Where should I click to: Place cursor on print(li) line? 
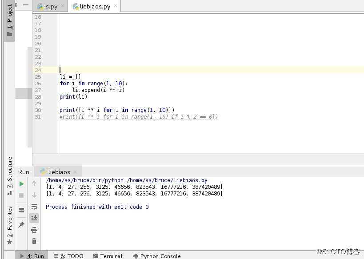click(73, 96)
